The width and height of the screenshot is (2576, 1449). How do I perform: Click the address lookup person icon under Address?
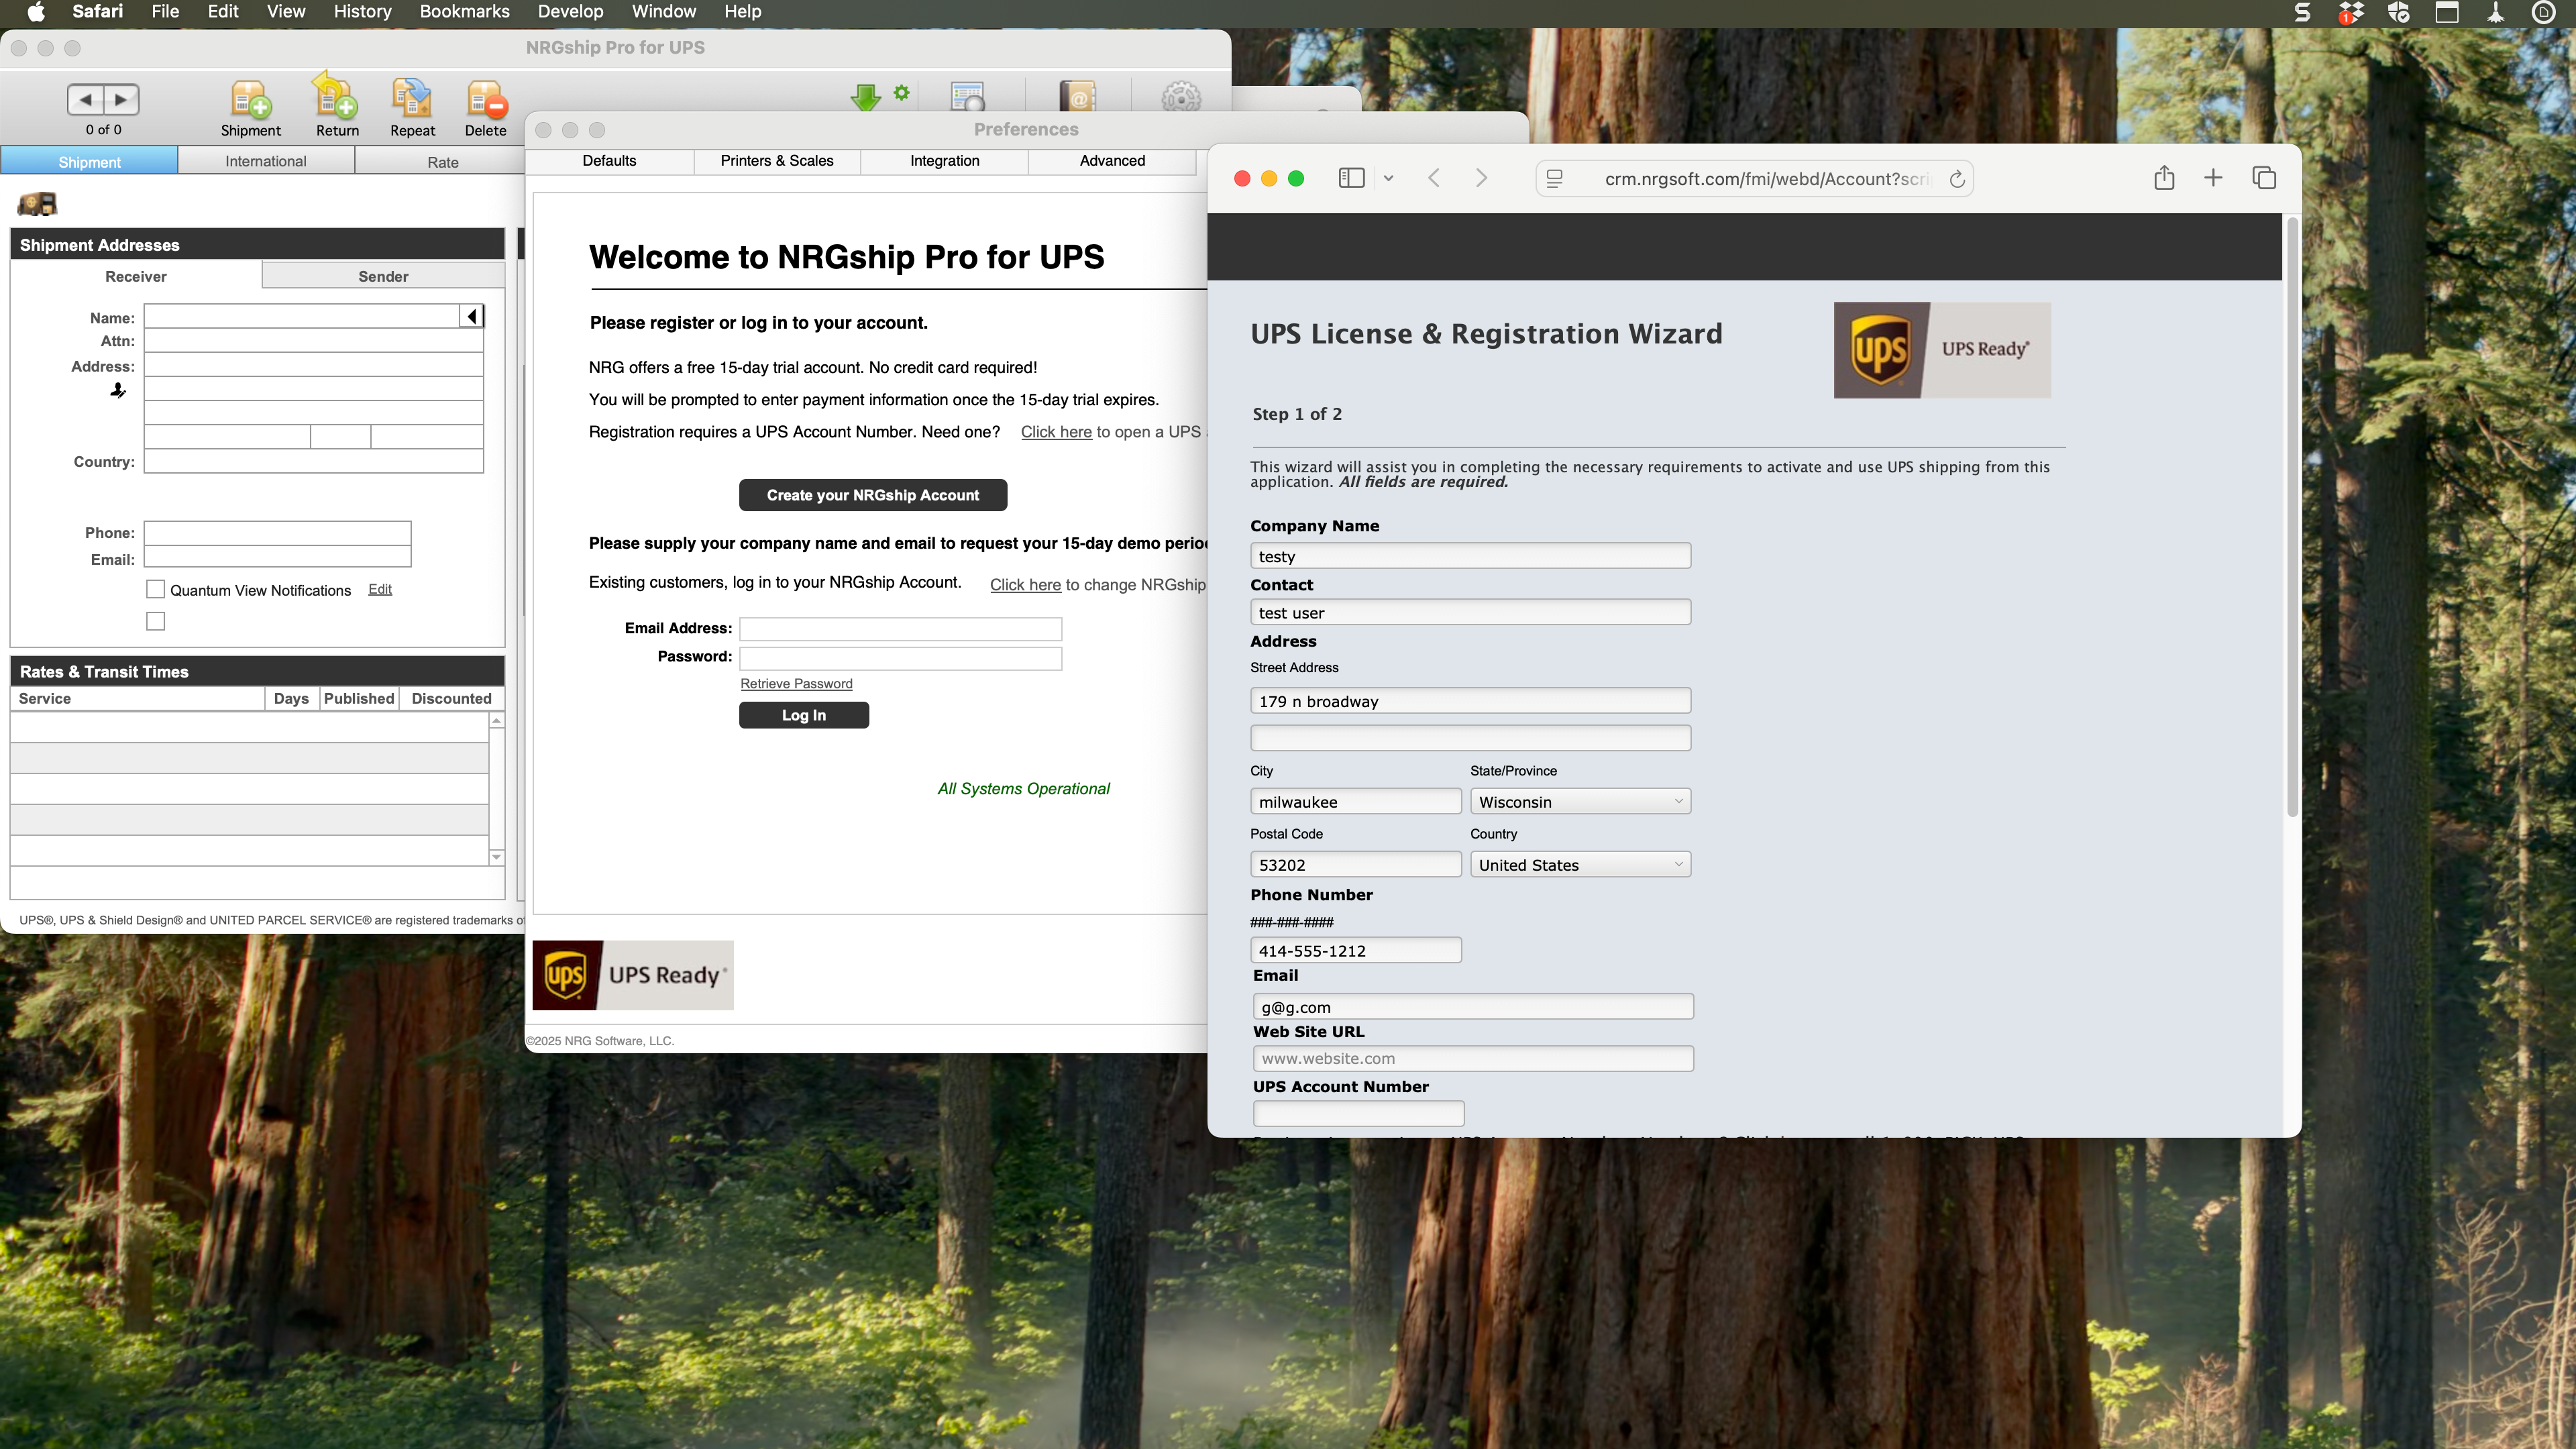coord(118,391)
